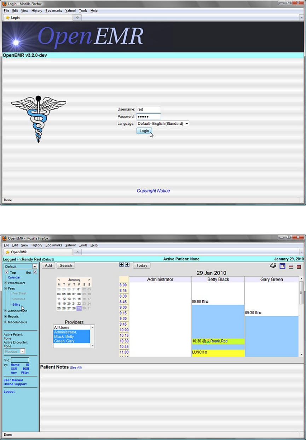Show next month in mini calendar
306x440 pixels.
[x=89, y=280]
